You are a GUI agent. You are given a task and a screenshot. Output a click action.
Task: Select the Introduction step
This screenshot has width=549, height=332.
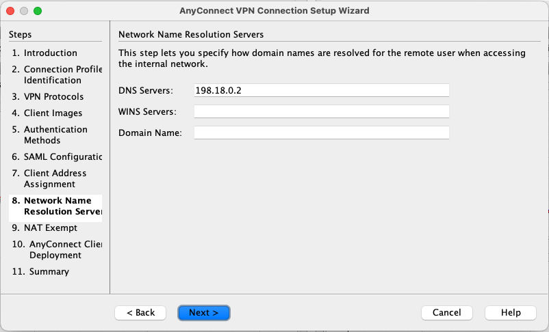[x=50, y=53]
